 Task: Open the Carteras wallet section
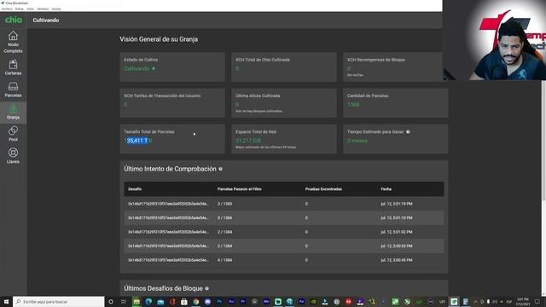click(14, 67)
